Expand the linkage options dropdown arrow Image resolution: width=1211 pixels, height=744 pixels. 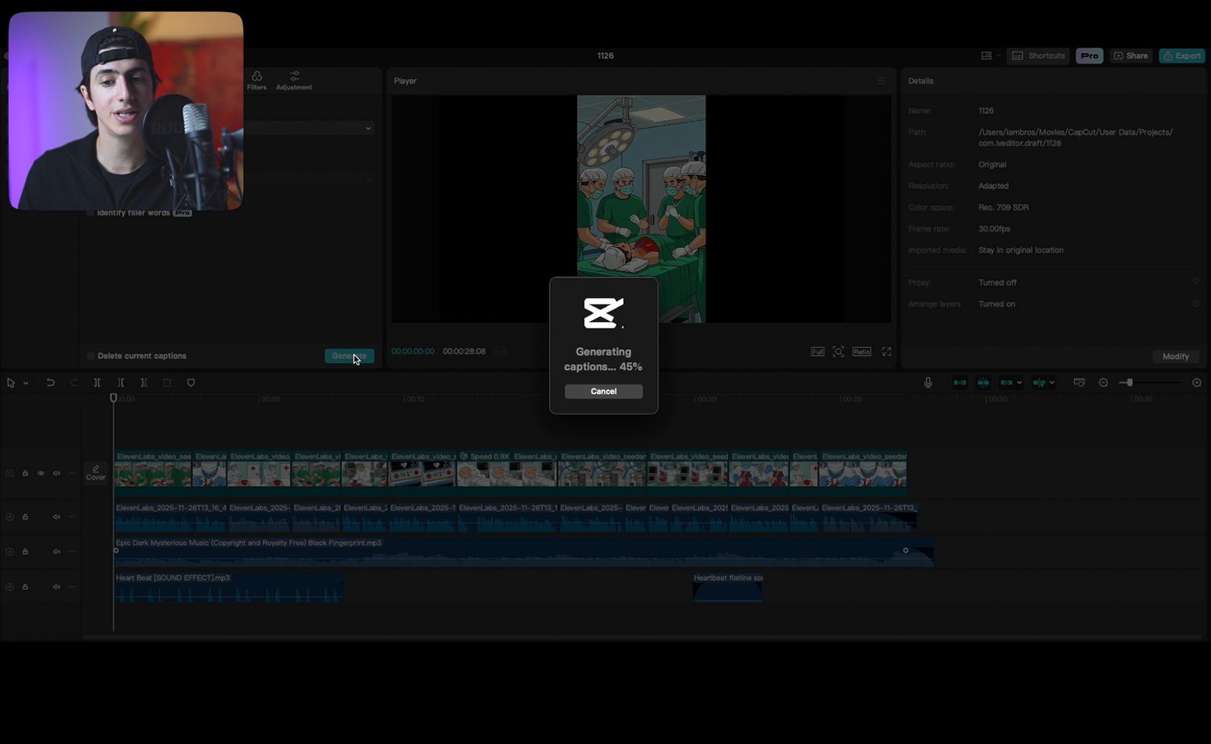point(1019,383)
